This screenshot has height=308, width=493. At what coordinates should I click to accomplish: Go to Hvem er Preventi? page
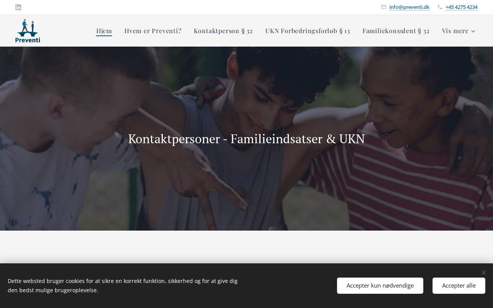coord(153,31)
